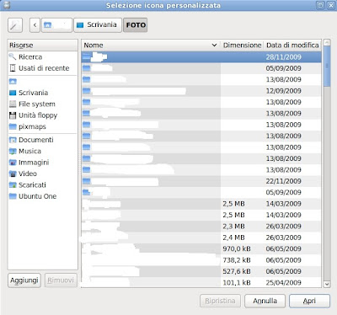Open the window menu icon in title bar
This screenshot has height=315, width=337.
(6, 5)
